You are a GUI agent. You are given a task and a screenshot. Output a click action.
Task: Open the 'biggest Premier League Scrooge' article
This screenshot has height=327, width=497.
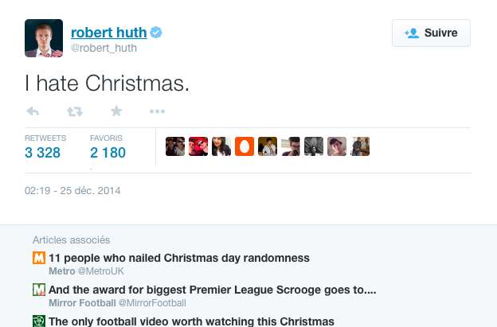[212, 290]
